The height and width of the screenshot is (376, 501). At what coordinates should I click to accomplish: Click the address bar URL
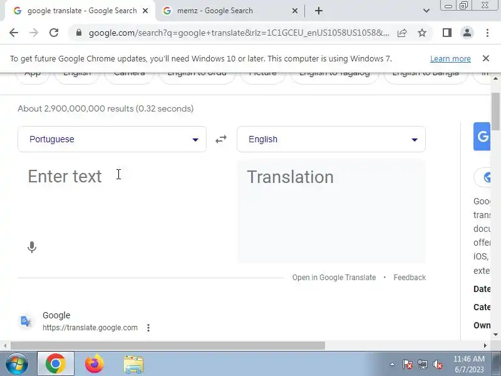[x=239, y=33]
